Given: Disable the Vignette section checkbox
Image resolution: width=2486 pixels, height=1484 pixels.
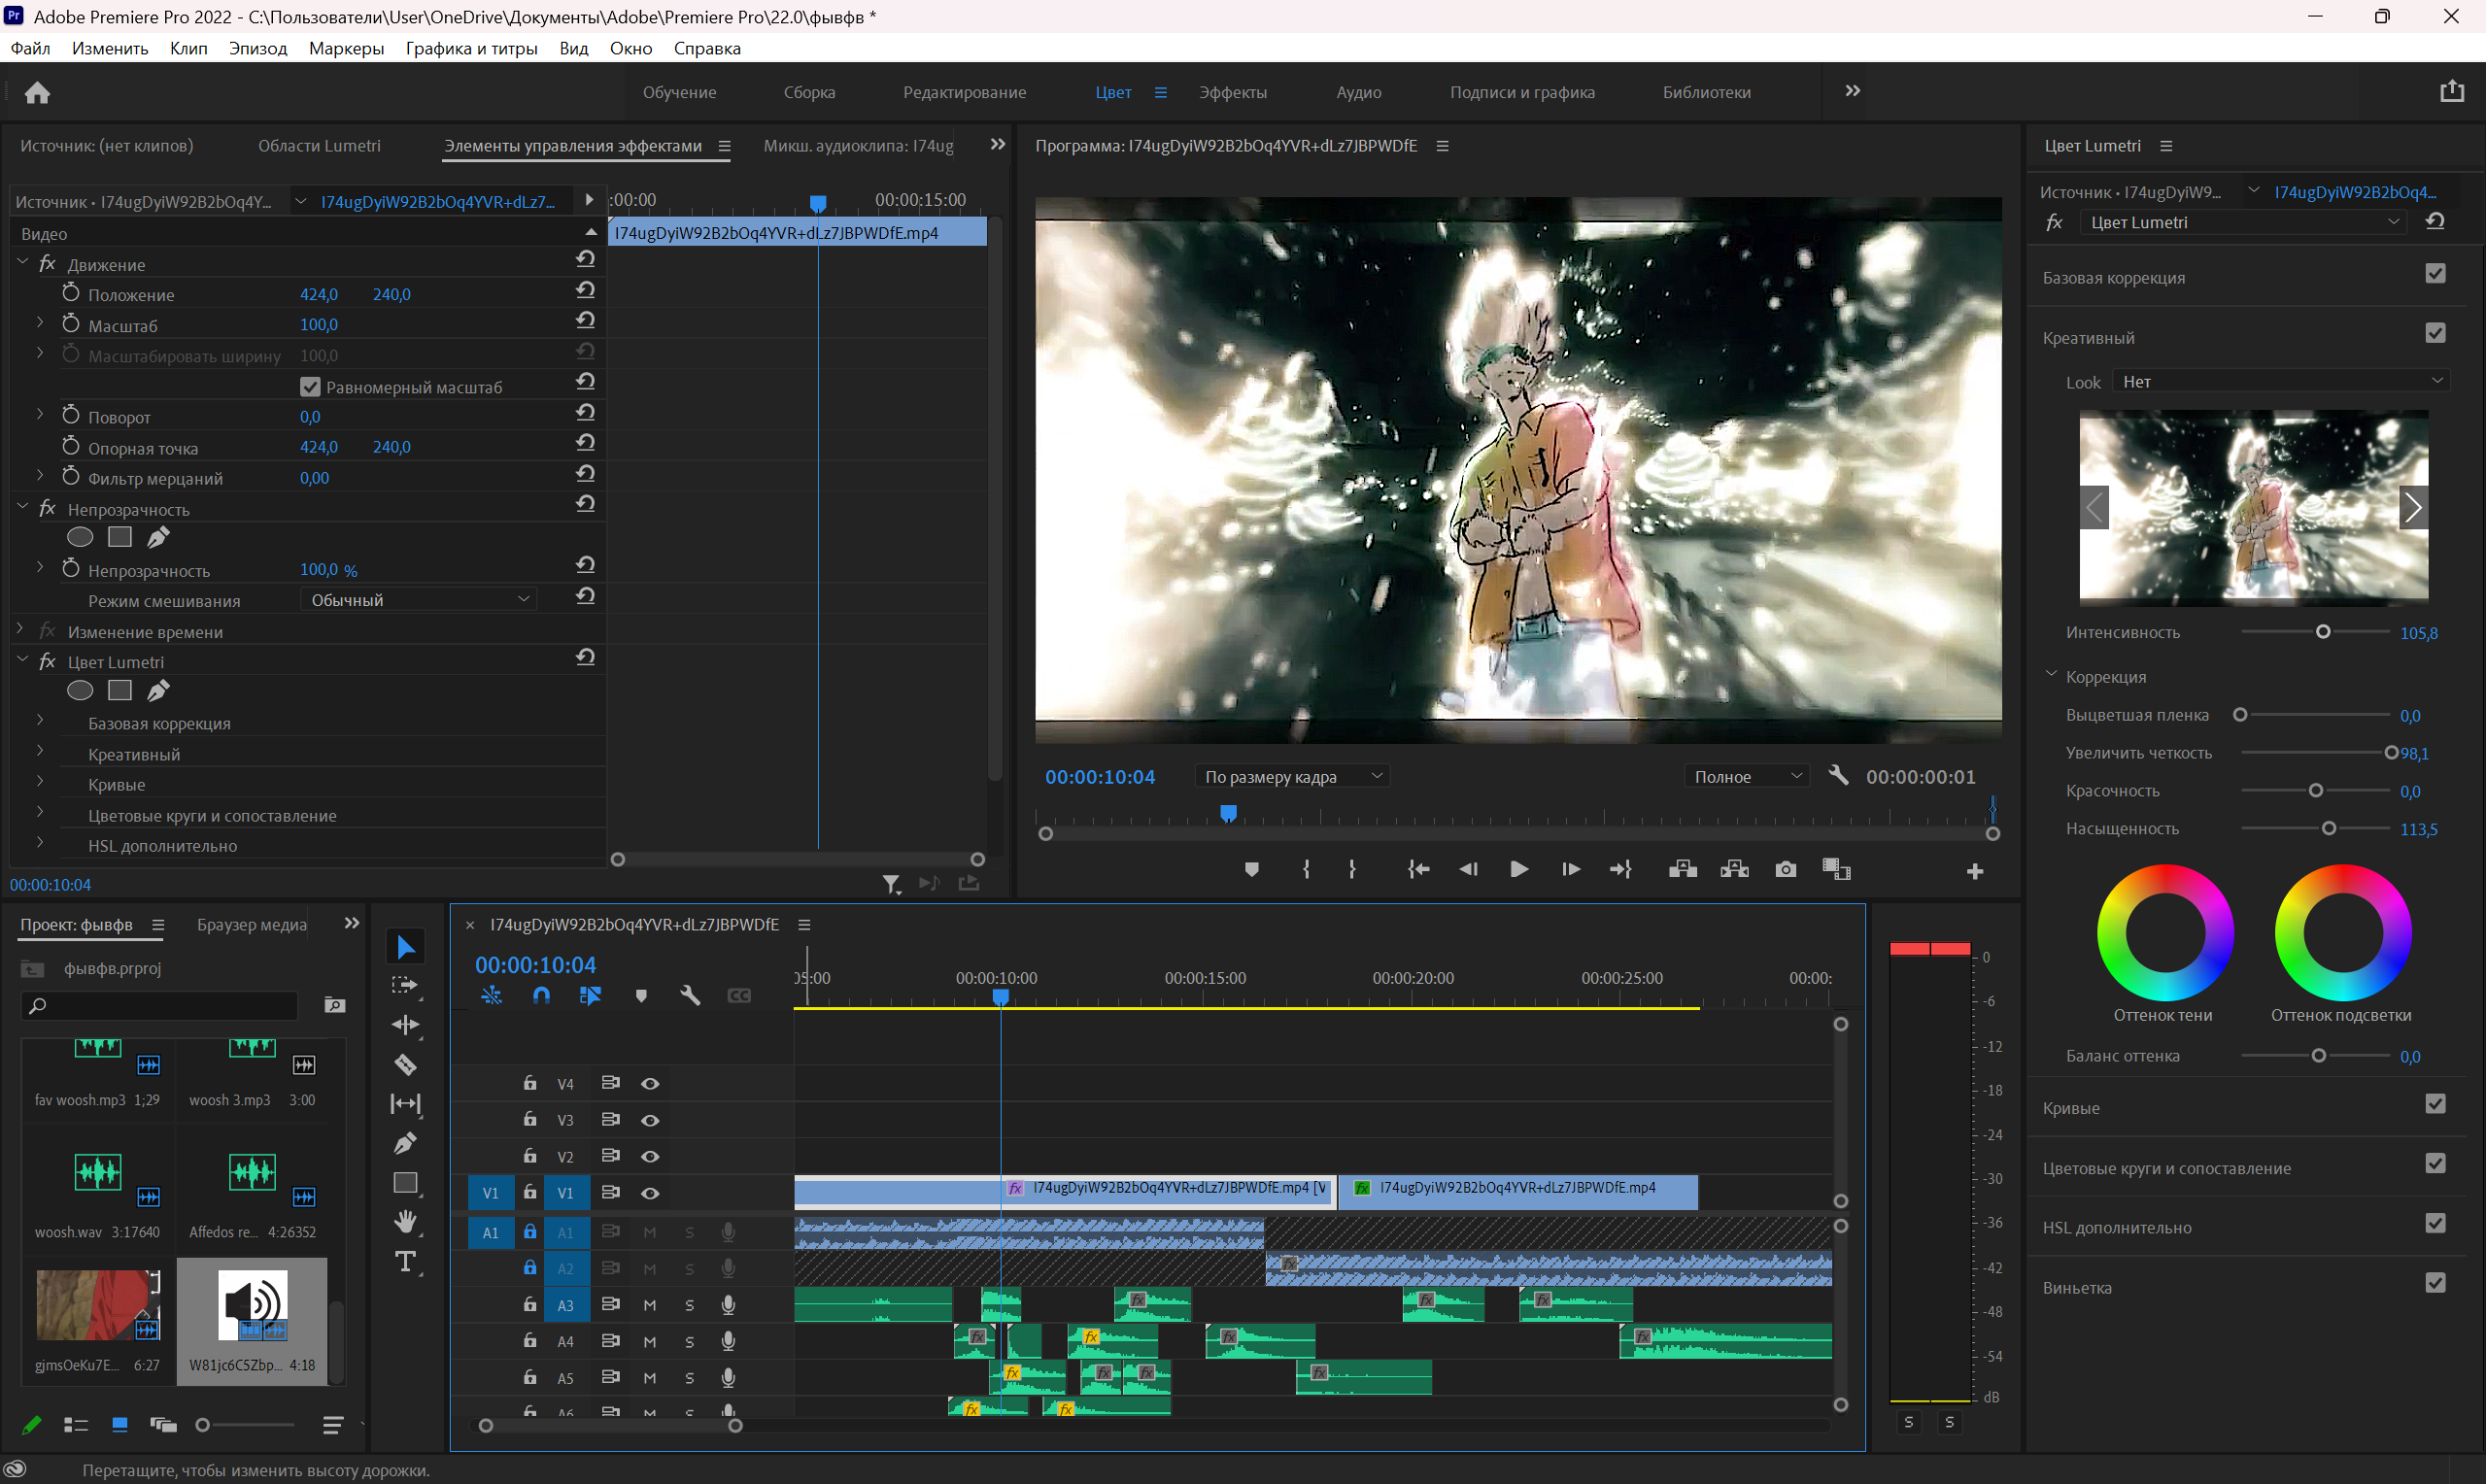Looking at the screenshot, I should (2435, 1283).
